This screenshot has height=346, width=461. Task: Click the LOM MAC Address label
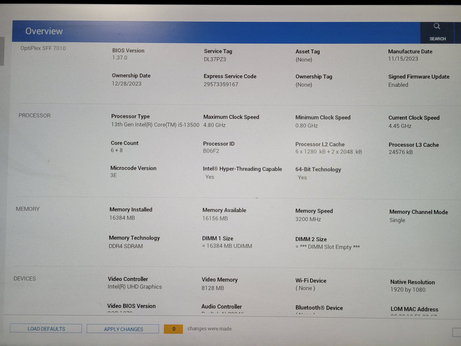[414, 309]
